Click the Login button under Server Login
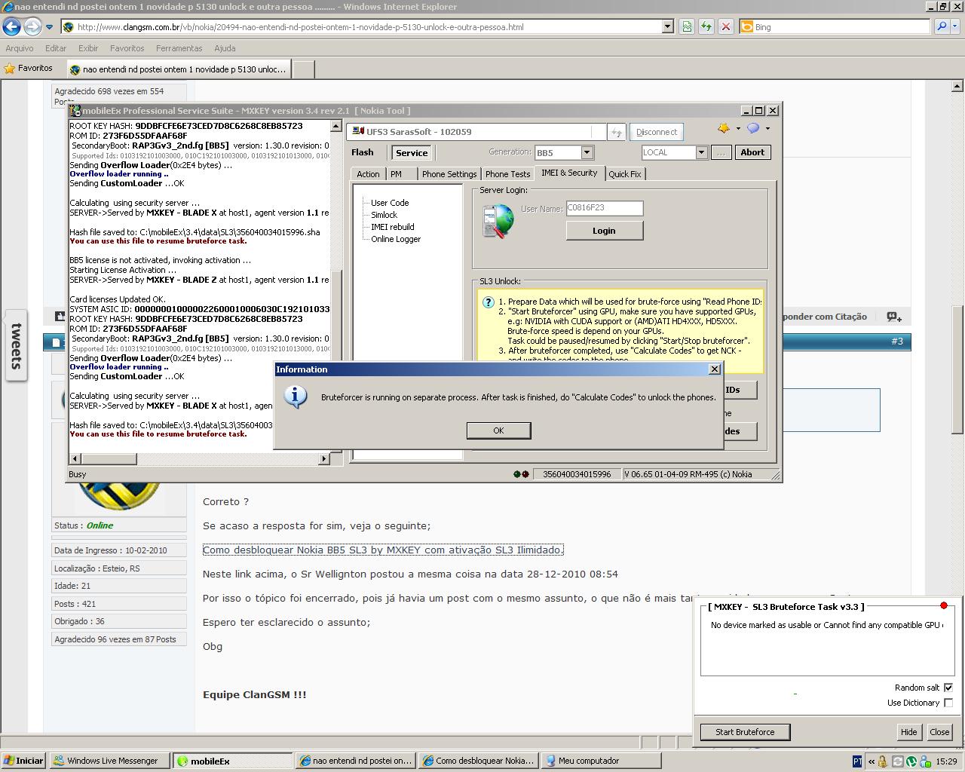965x772 pixels. (x=604, y=231)
